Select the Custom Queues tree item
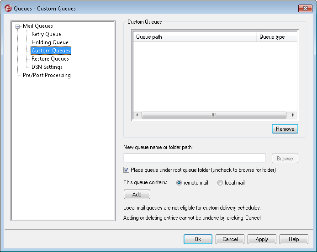 51,51
